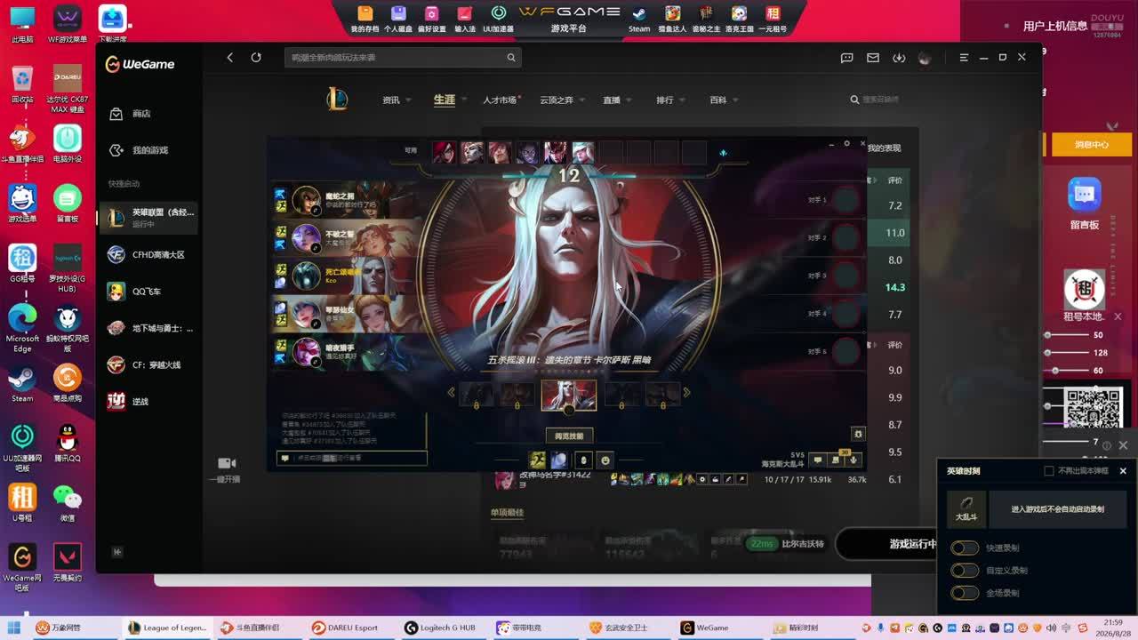Open the 生涯 tab

[x=445, y=100]
